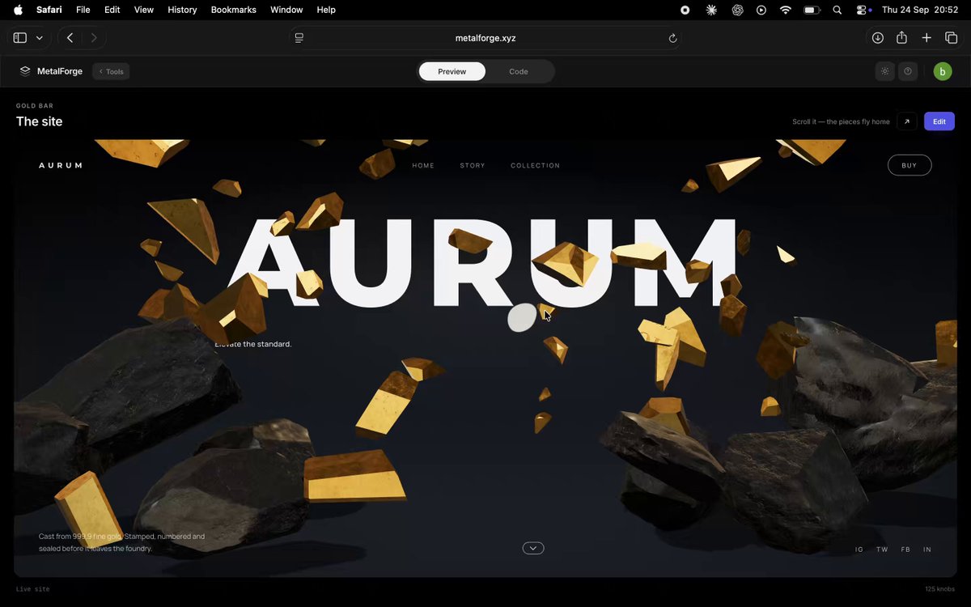Open the help question mark icon

(908, 71)
